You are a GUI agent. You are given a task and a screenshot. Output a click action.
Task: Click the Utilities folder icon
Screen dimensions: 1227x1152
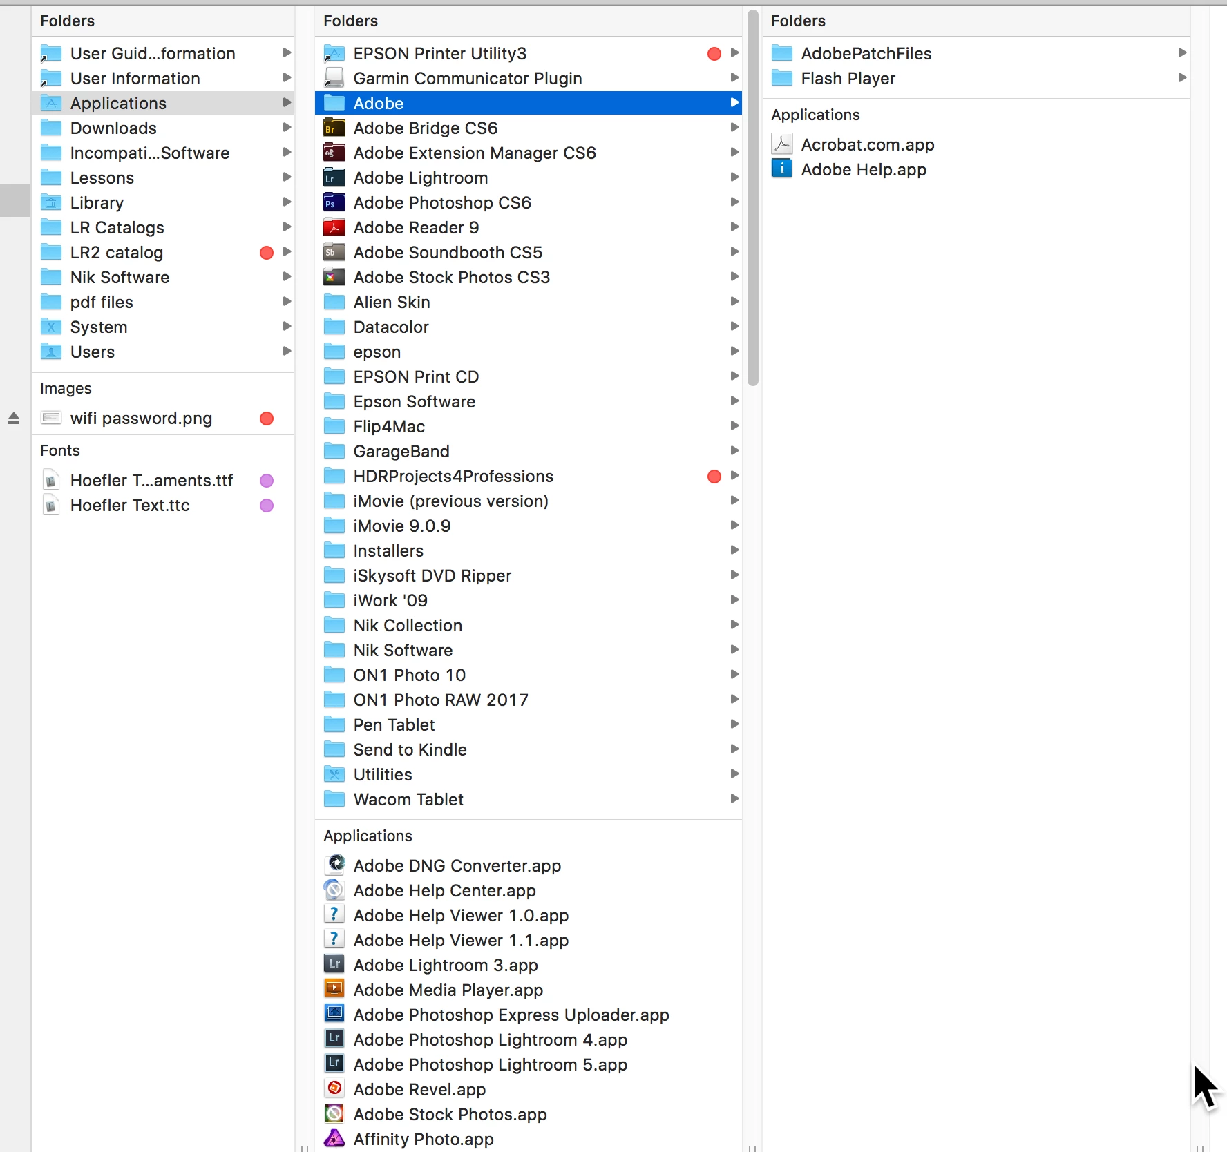click(x=334, y=774)
